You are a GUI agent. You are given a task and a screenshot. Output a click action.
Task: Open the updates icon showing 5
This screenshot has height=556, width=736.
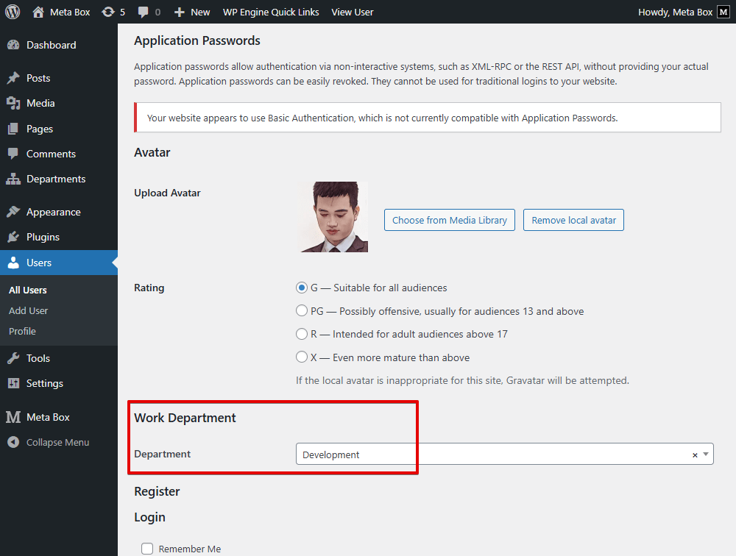pyautogui.click(x=108, y=12)
